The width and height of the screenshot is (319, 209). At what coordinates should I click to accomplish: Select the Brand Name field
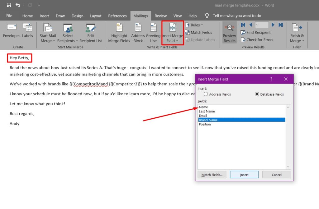pos(242,120)
